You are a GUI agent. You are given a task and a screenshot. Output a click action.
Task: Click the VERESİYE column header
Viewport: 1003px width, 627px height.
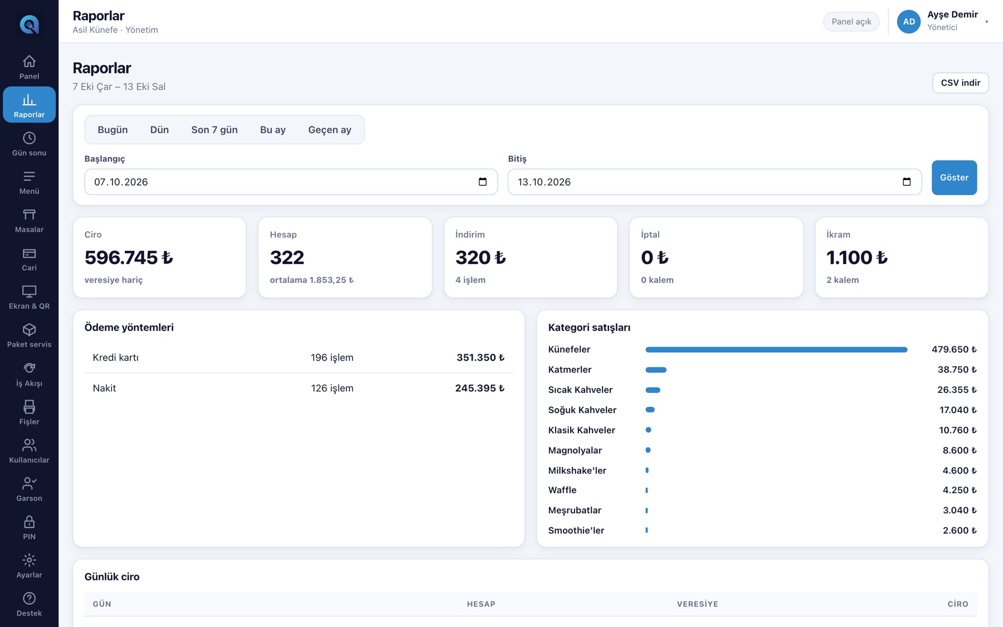tap(697, 604)
